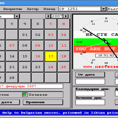This screenshot has height=118, width=118.
Task: Select day 11 in the calendar
Action: pyautogui.click(x=64, y=45)
